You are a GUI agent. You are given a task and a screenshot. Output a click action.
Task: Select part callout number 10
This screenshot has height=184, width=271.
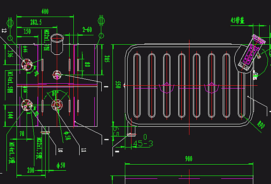click(x=60, y=150)
